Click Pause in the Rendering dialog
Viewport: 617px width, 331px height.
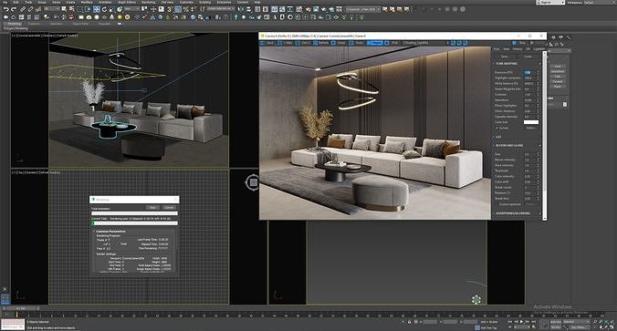[x=152, y=207]
